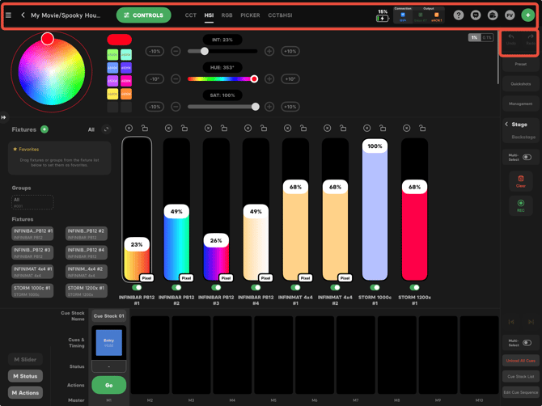Click the Clear trash icon
Screen dimensions: 542x406
pyautogui.click(x=521, y=181)
